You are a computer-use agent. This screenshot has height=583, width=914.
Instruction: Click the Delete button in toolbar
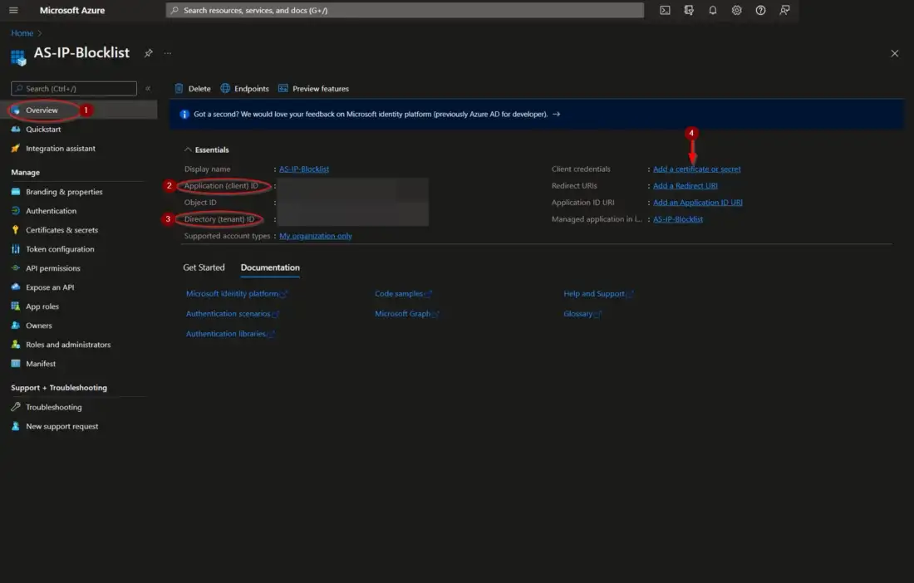click(193, 89)
